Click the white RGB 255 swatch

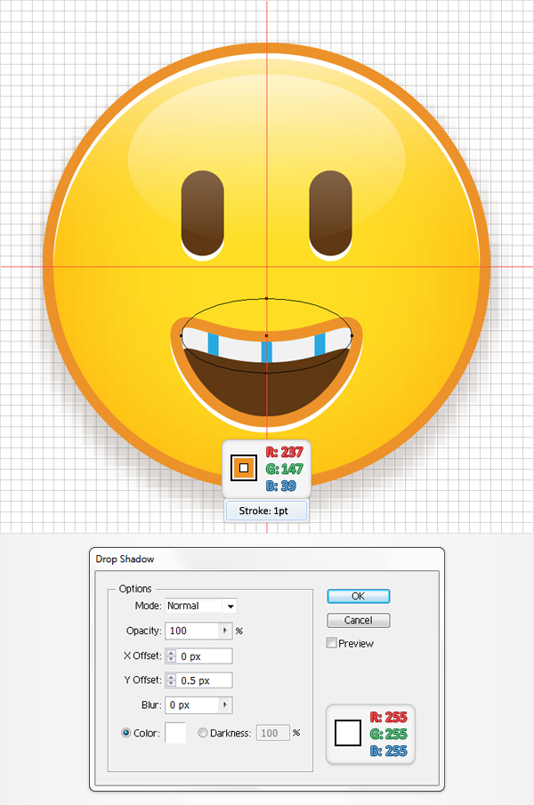(x=348, y=733)
